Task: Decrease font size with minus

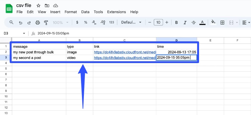Action: click(150, 22)
